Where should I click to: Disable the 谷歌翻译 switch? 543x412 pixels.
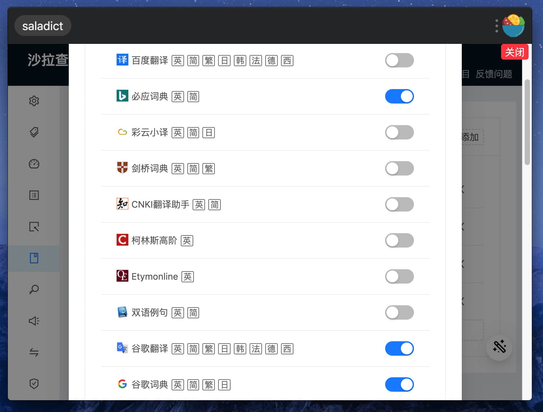(399, 348)
